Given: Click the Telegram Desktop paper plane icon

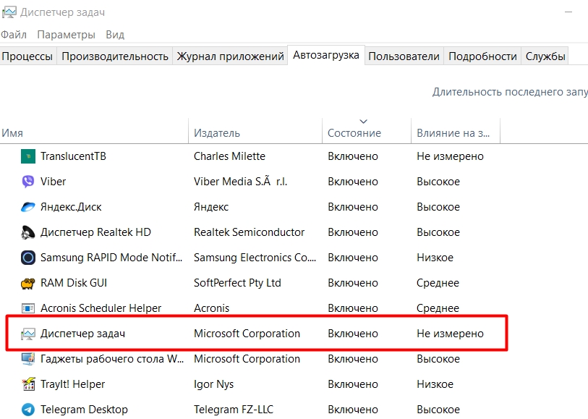Looking at the screenshot, I should click(28, 410).
